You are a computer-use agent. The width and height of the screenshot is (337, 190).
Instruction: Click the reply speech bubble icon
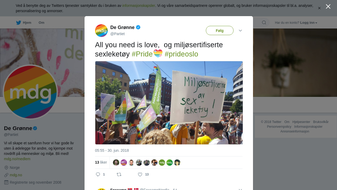click(98, 174)
